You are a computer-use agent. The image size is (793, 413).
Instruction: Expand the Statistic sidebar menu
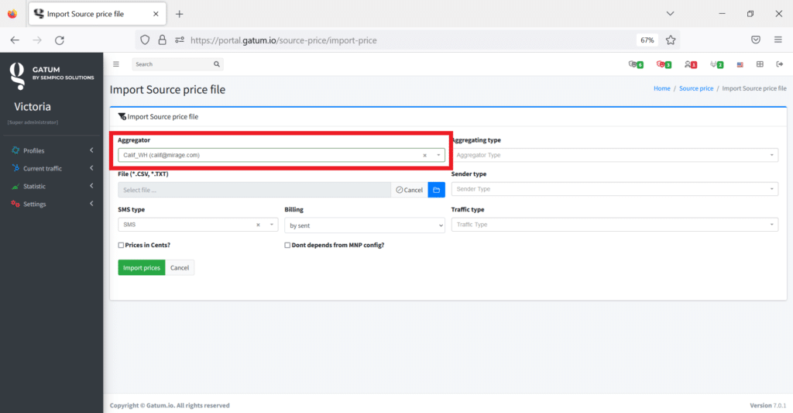tap(53, 186)
